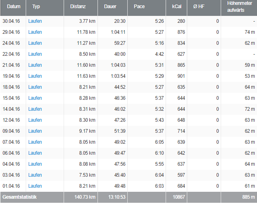The height and width of the screenshot is (204, 257).
Task: Sort by the Ø HF column
Action: point(199,7)
